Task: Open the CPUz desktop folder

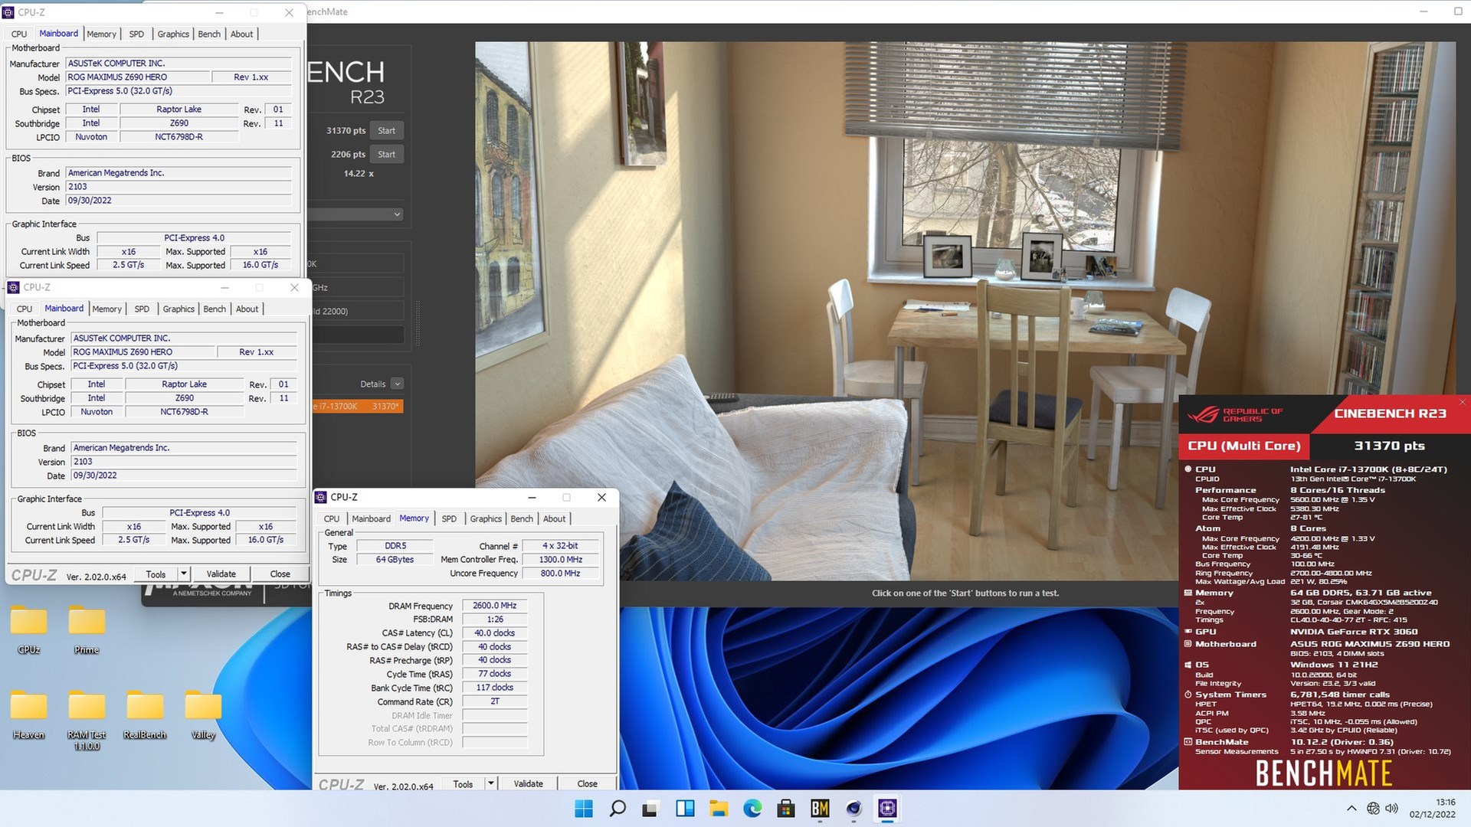Action: [29, 630]
